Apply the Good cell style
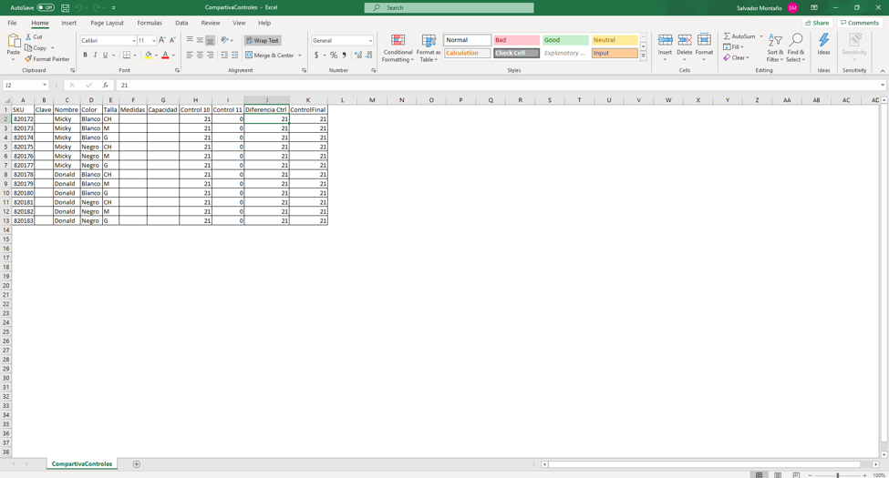 tap(565, 40)
